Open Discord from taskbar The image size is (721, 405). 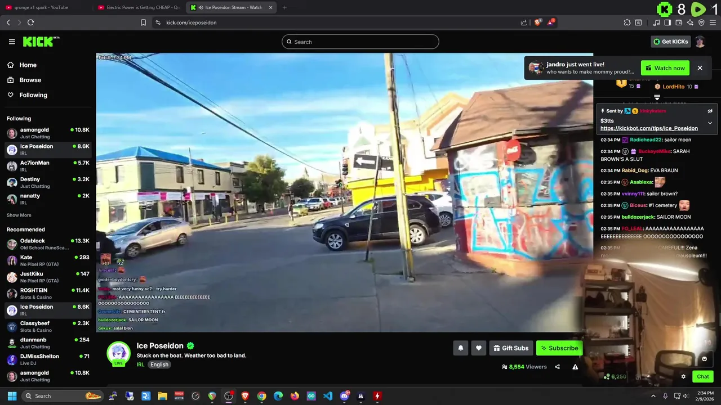(344, 396)
